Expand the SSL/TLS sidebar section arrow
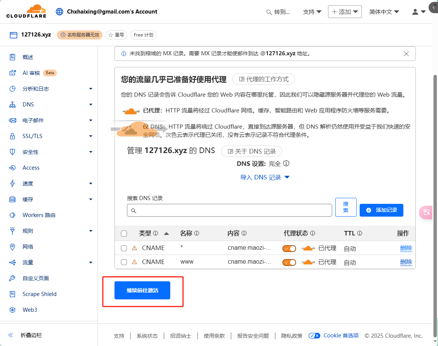This screenshot has width=438, height=346. (x=90, y=136)
